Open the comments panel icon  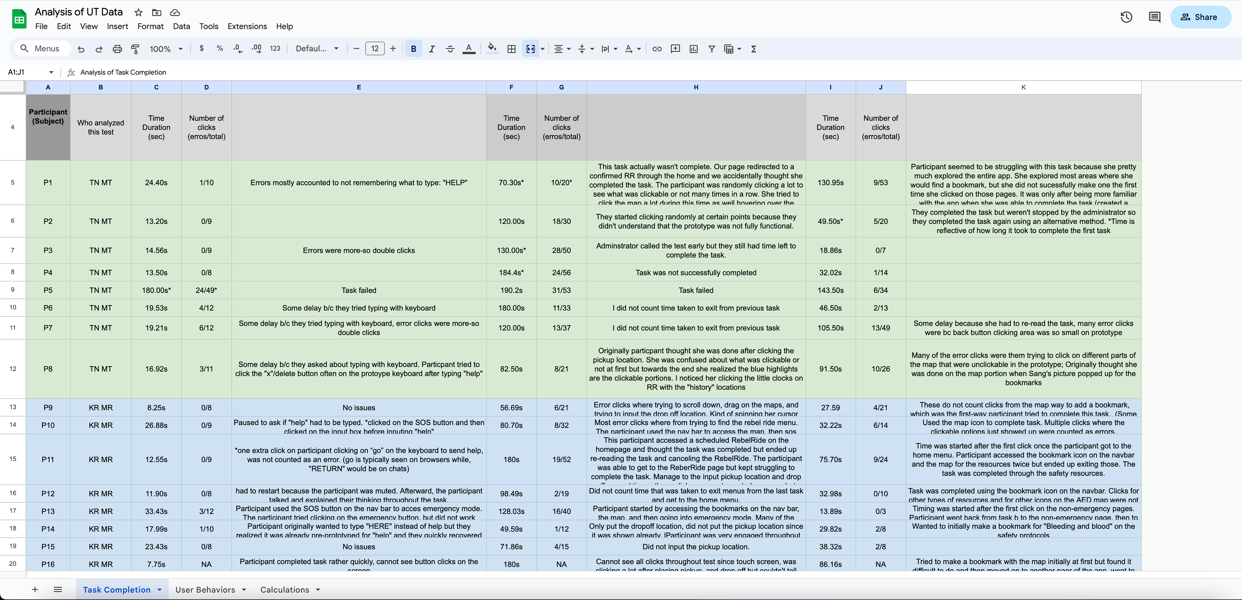pyautogui.click(x=1155, y=17)
